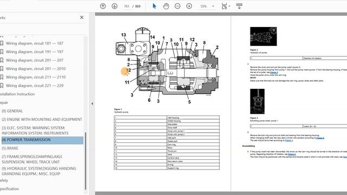Click bookmark icon beside circuit 221 — 229
The image size is (347, 195).
[2, 86]
